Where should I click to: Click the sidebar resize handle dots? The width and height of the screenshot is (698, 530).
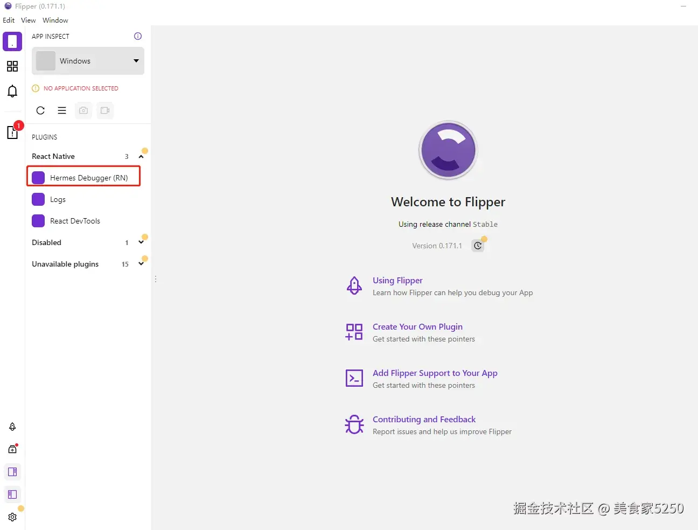[x=156, y=279]
